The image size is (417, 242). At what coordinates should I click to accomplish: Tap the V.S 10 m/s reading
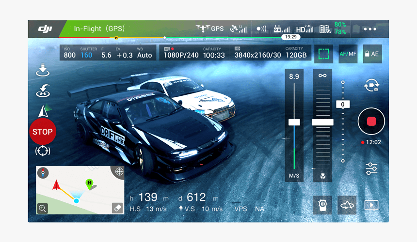(x=201, y=209)
